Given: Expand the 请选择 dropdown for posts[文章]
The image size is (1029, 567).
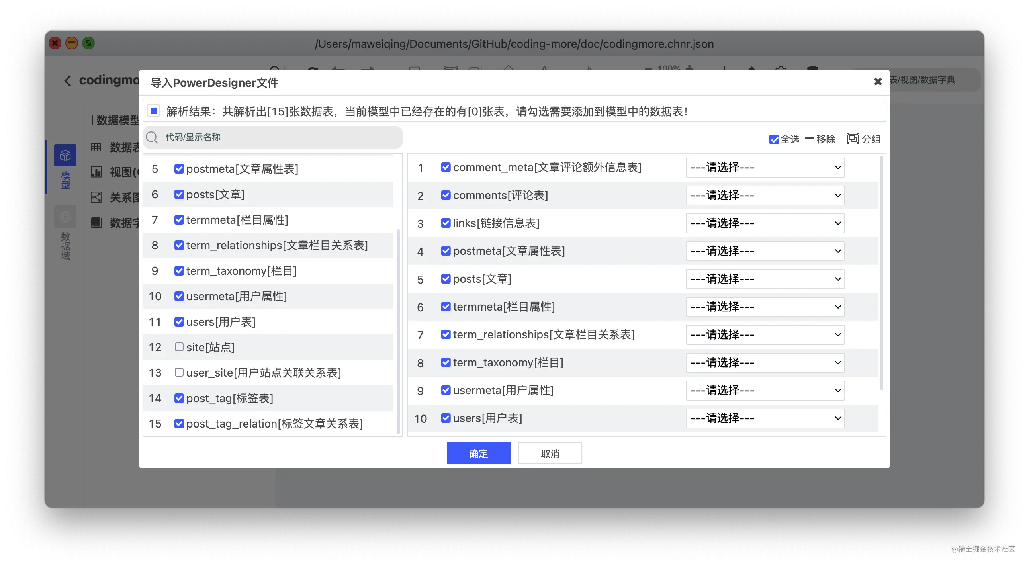Looking at the screenshot, I should pyautogui.click(x=765, y=279).
